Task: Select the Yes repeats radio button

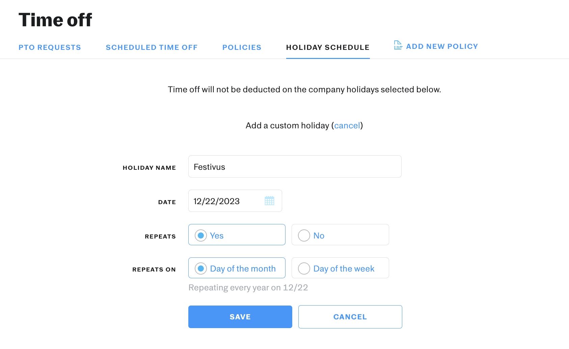Action: click(x=201, y=235)
